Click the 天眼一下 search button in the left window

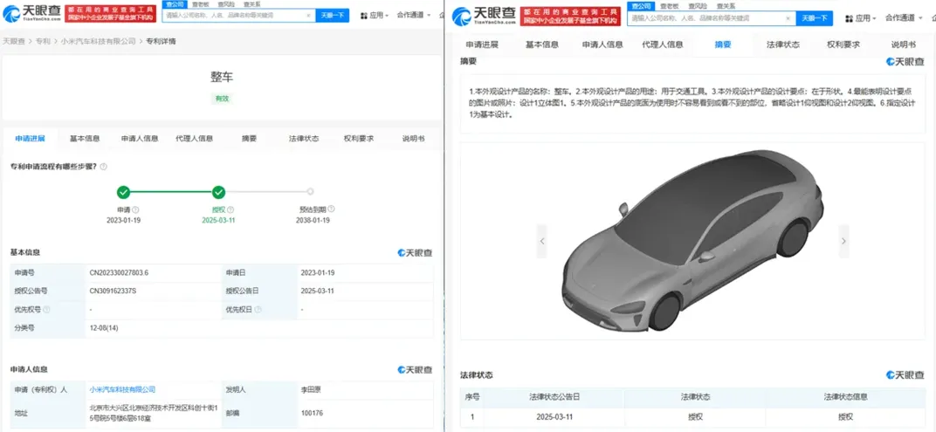click(x=333, y=16)
